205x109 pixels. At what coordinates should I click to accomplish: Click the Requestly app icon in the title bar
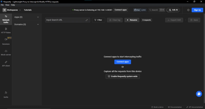point(2,2)
